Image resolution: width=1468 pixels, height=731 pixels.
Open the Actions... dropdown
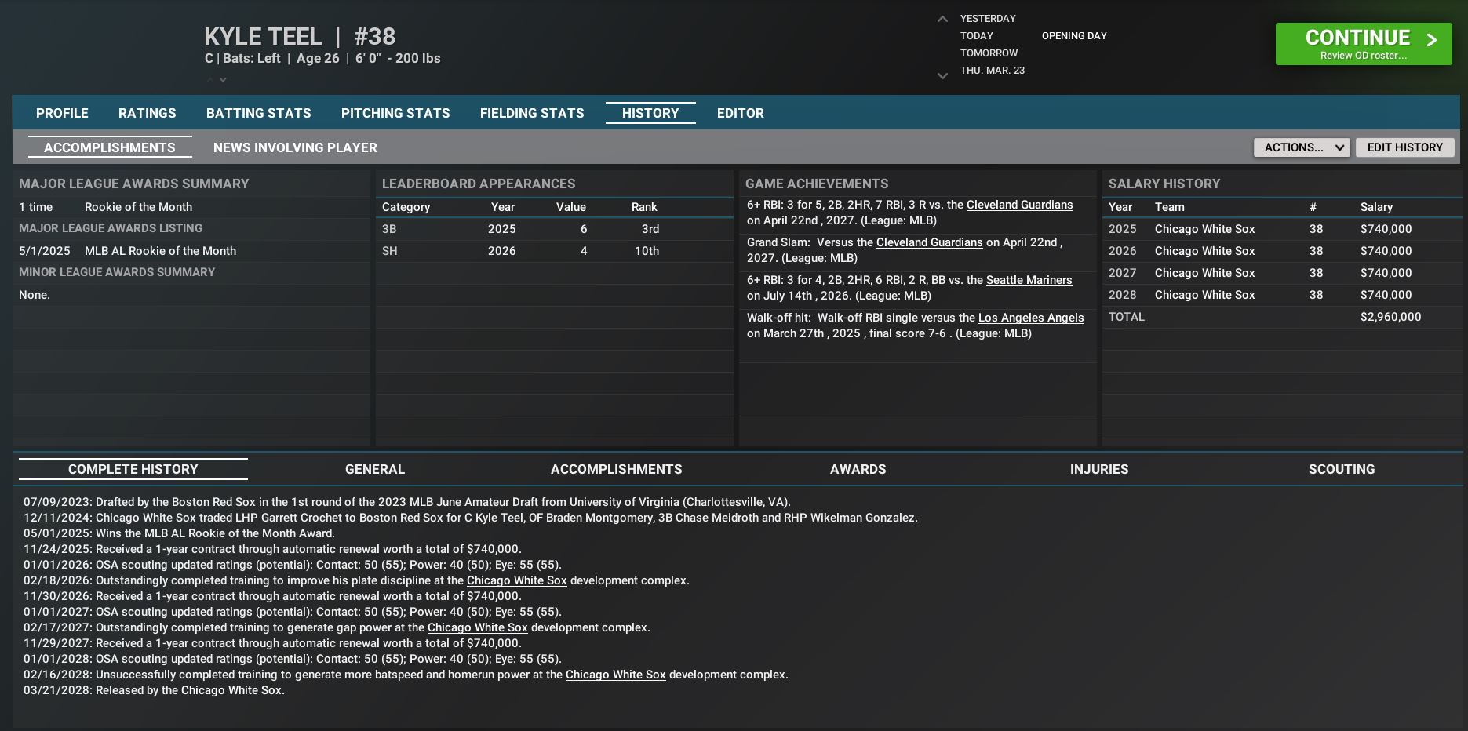(1301, 147)
